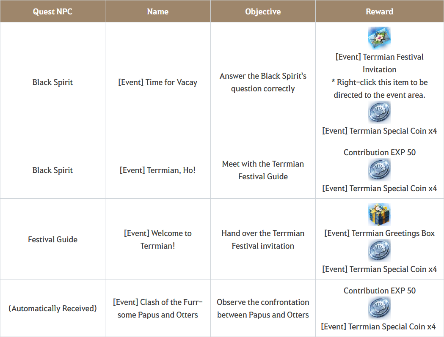Click the Terrmian Festival Invitation envelope icon

pyautogui.click(x=379, y=38)
